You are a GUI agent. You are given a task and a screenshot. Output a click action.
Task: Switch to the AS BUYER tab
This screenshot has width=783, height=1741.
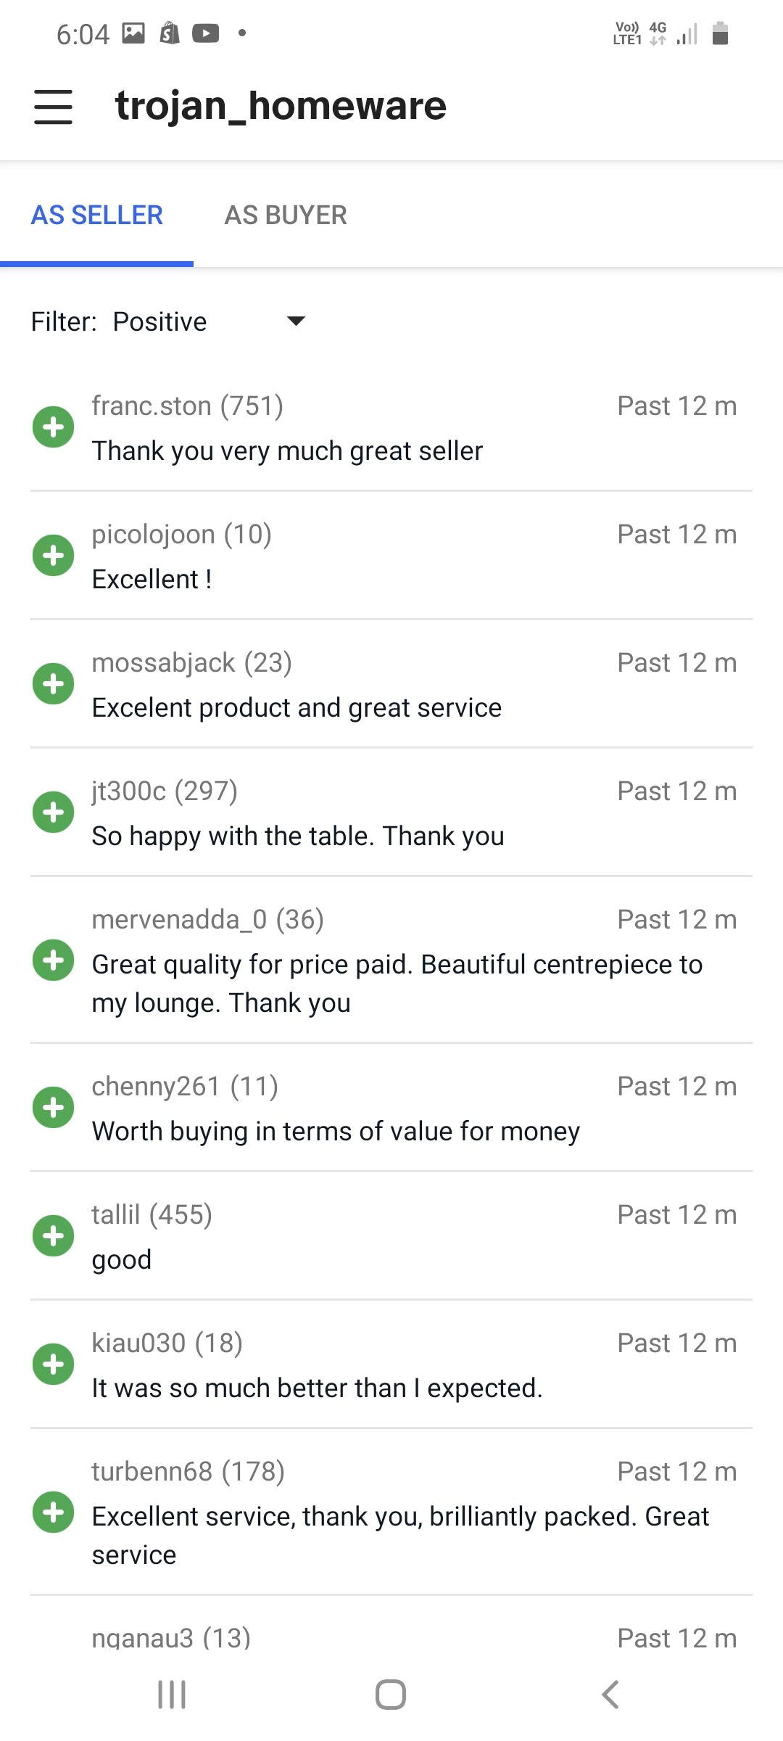tap(286, 215)
